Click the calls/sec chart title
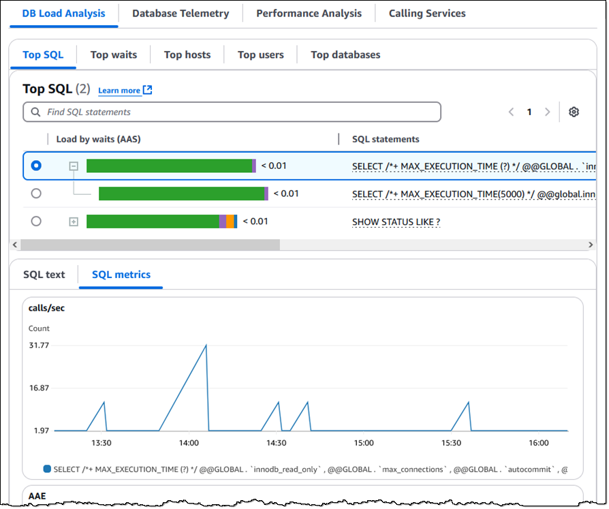Image resolution: width=609 pixels, height=509 pixels. (x=46, y=308)
